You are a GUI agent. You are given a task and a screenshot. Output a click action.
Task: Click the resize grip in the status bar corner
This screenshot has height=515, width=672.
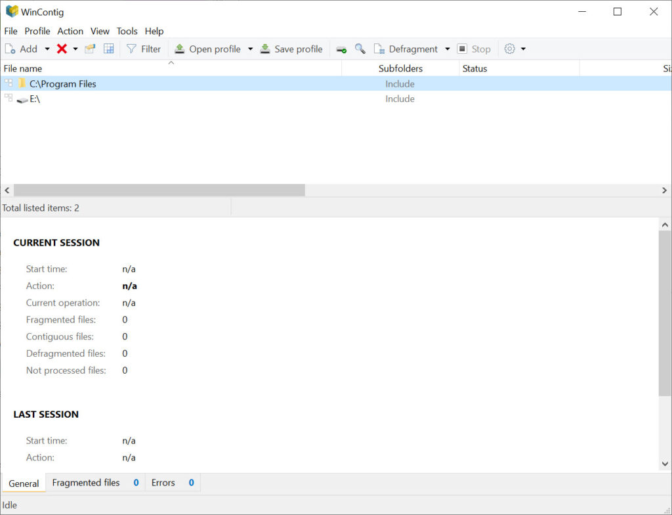coord(666,509)
